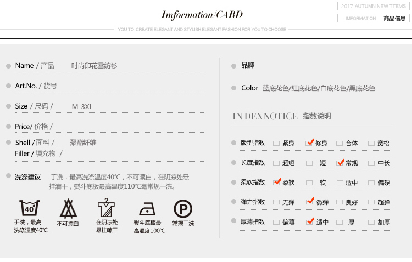The image size is (412, 262).
Task: Click the Imformation/CARD heading
Action: [x=202, y=15]
